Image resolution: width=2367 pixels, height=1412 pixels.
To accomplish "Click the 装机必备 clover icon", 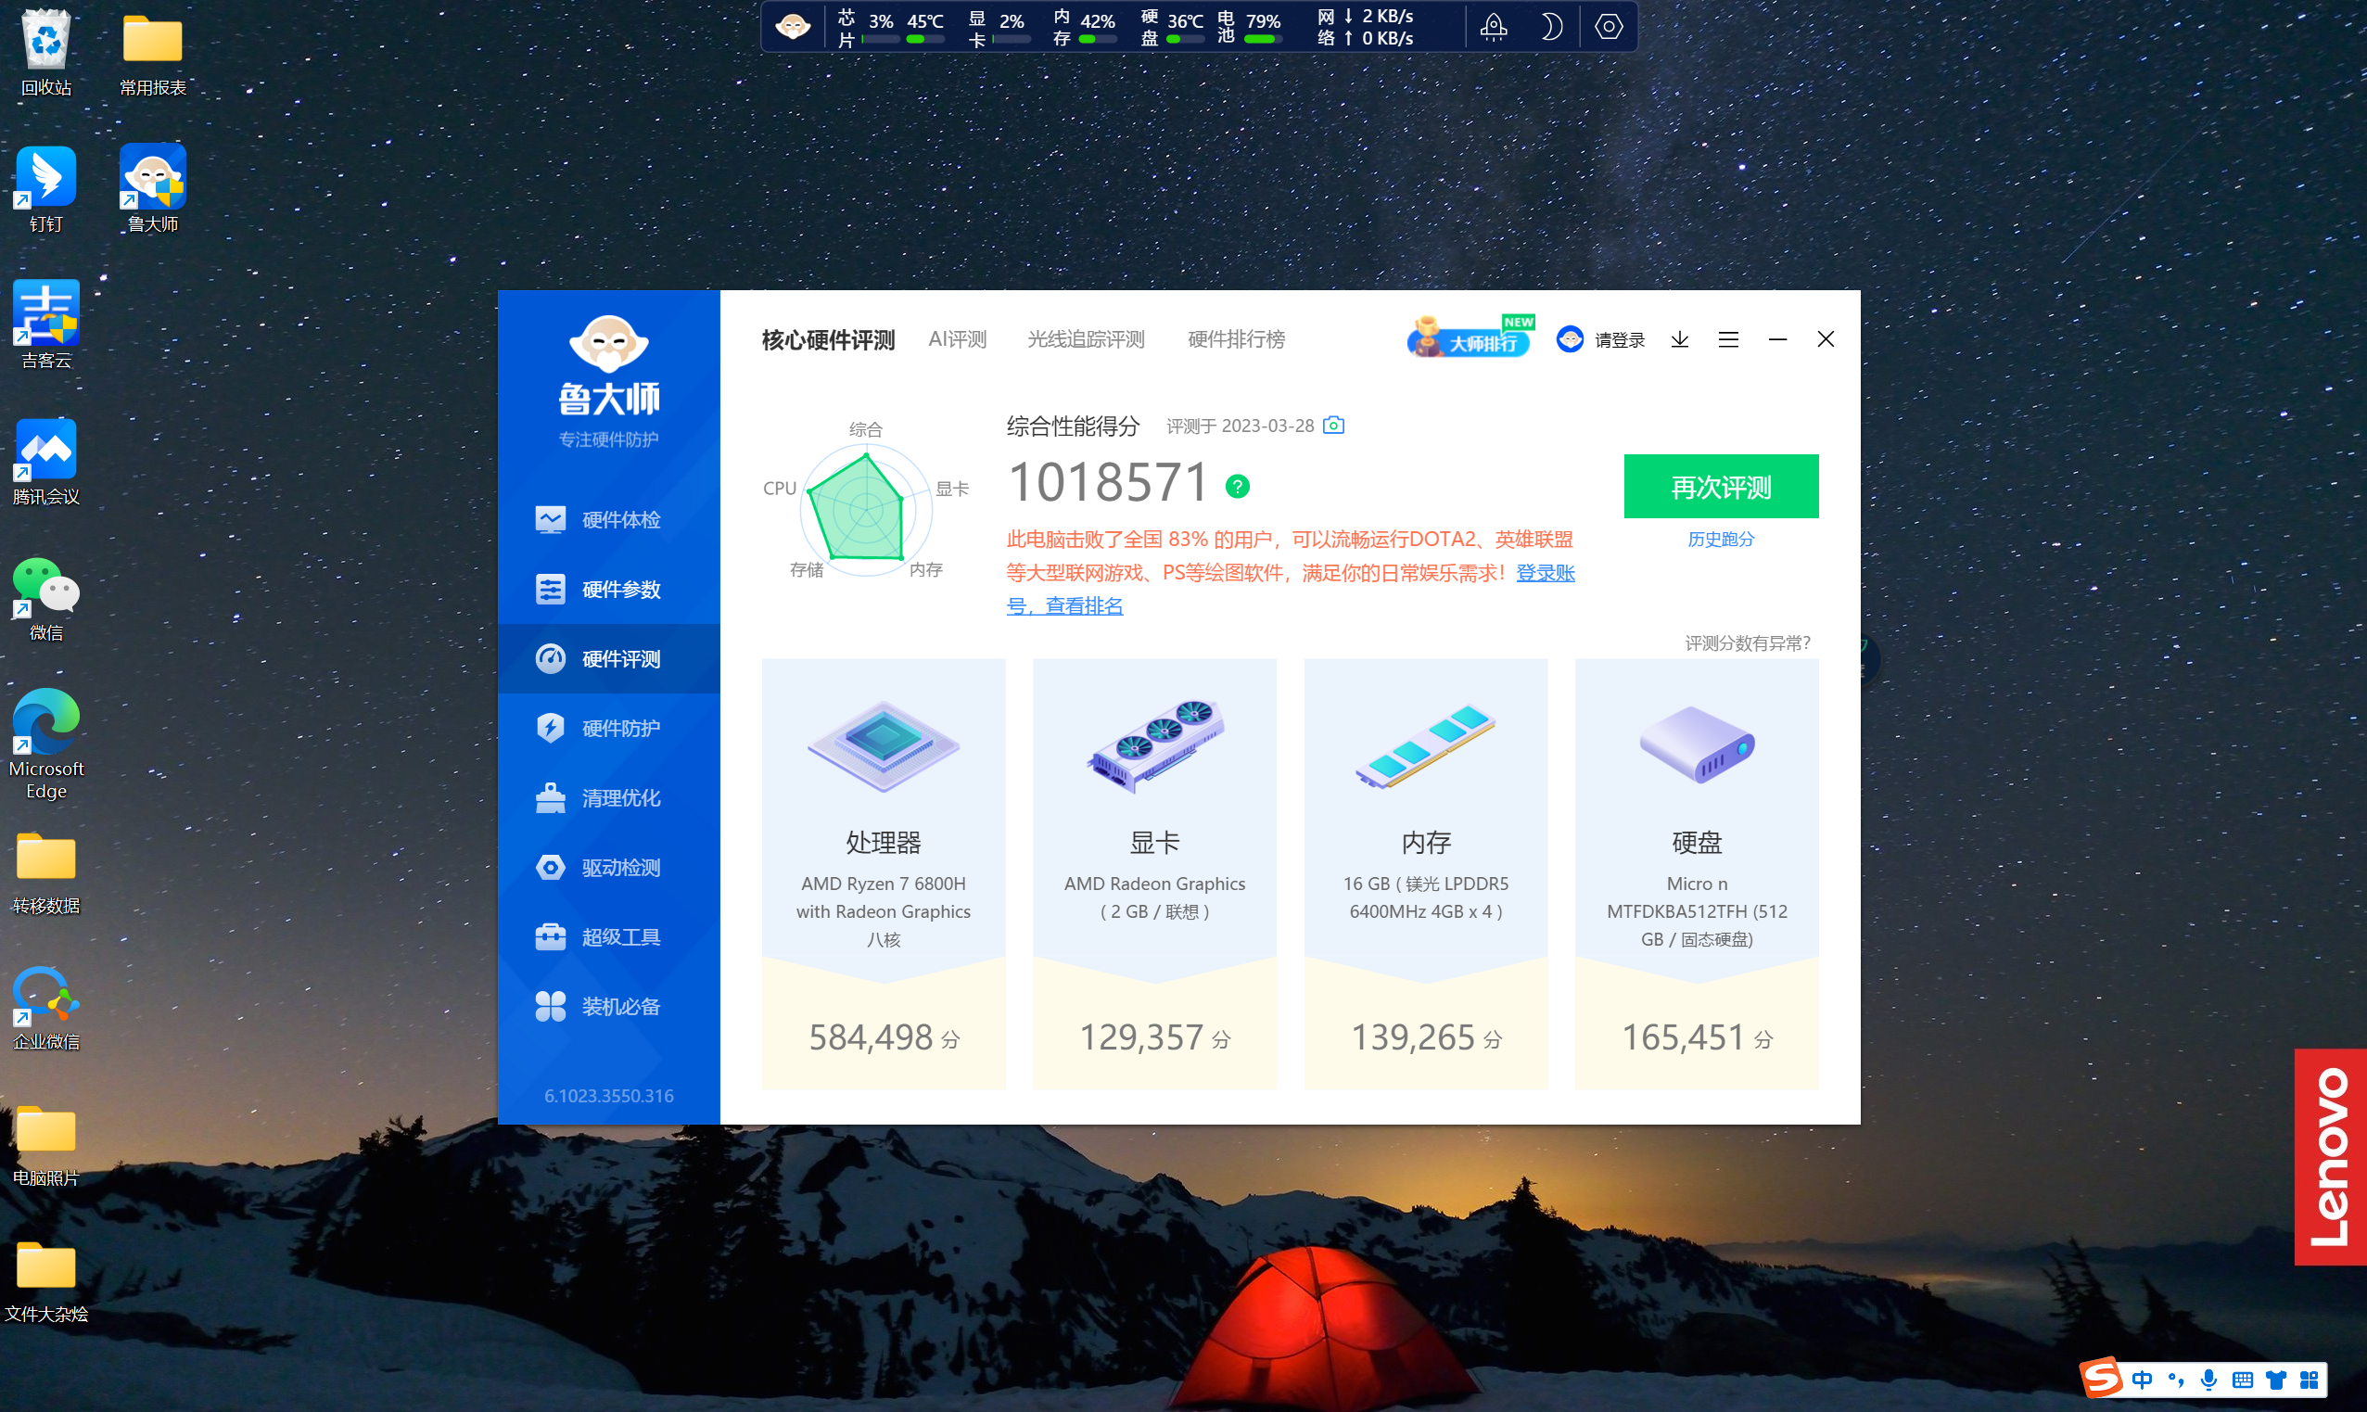I will [x=550, y=1006].
